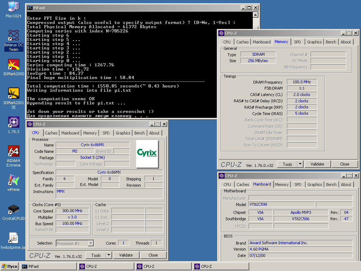Click the Multiplier x 3.0 value

(x=72, y=217)
